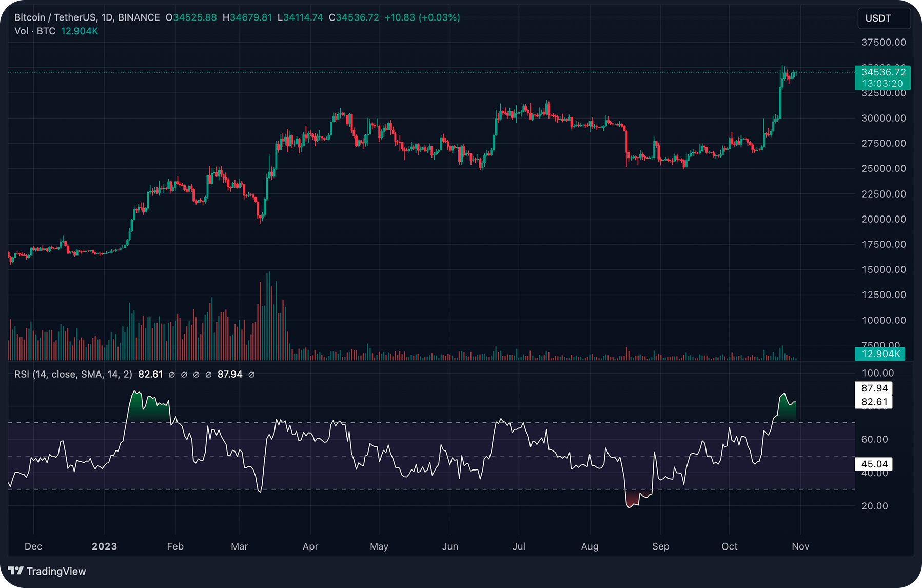Click the 25000.00 price axis label

(x=884, y=169)
